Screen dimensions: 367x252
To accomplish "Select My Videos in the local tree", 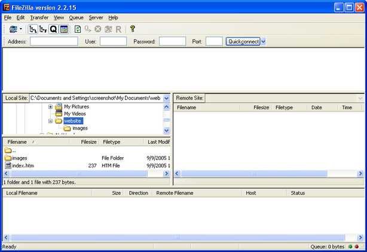I will pyautogui.click(x=75, y=113).
